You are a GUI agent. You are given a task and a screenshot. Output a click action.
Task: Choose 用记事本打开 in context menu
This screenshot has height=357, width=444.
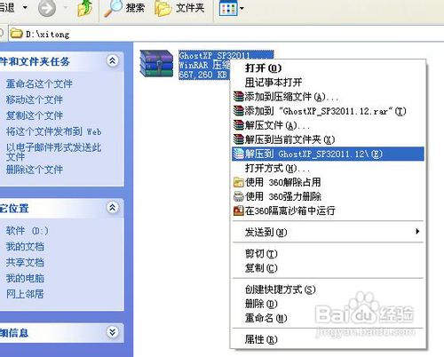(328, 83)
